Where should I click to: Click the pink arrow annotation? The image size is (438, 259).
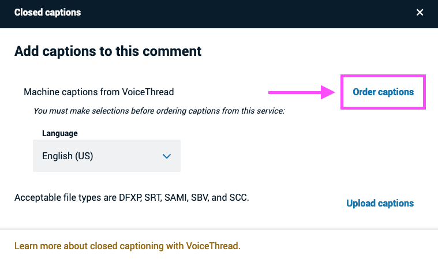302,92
